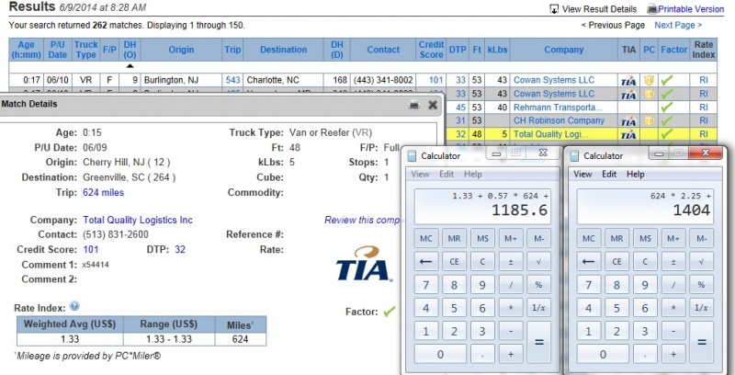Image resolution: width=735 pixels, height=375 pixels.
Task: Click TIA badge in Total Quality Logi row
Action: (x=628, y=134)
